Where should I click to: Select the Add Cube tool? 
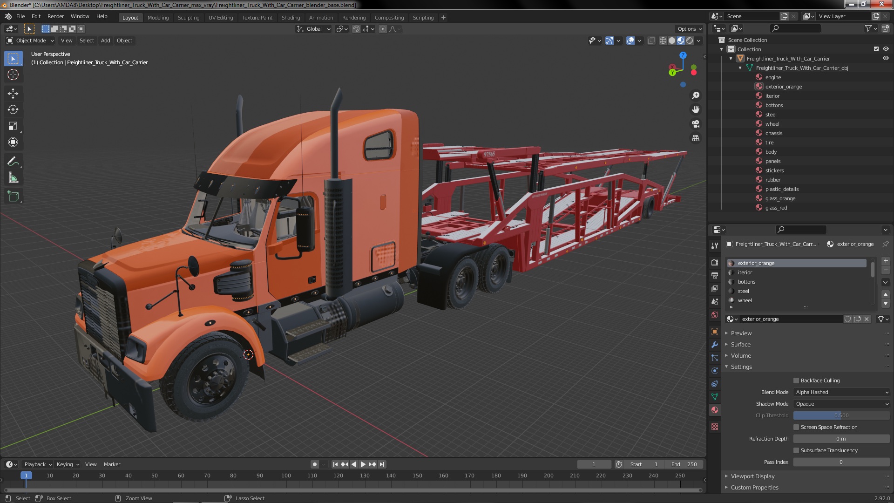[13, 197]
